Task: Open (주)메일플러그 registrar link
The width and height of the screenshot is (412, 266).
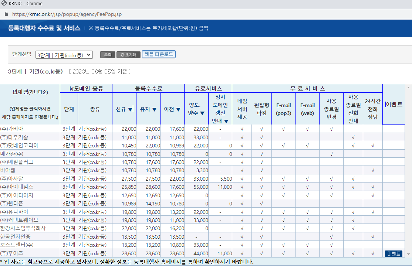Action: (17, 162)
